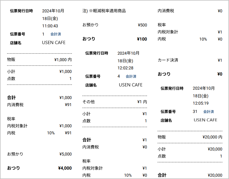The height and width of the screenshot is (179, 229).
Task: Select the ¥500 お預かり amount
Action: tap(142, 25)
